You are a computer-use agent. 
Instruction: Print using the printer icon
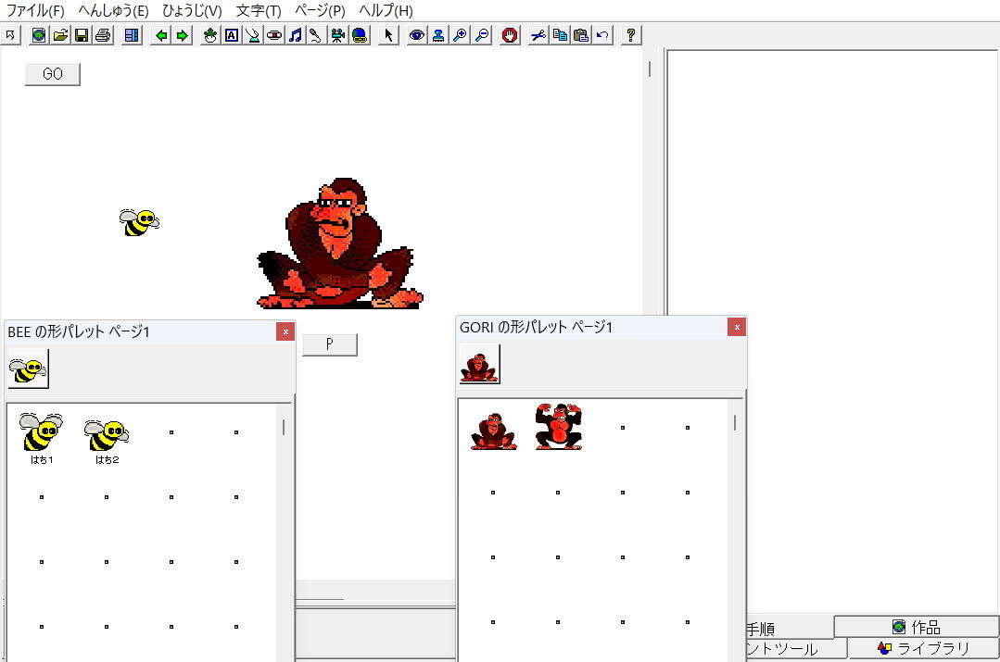103,36
